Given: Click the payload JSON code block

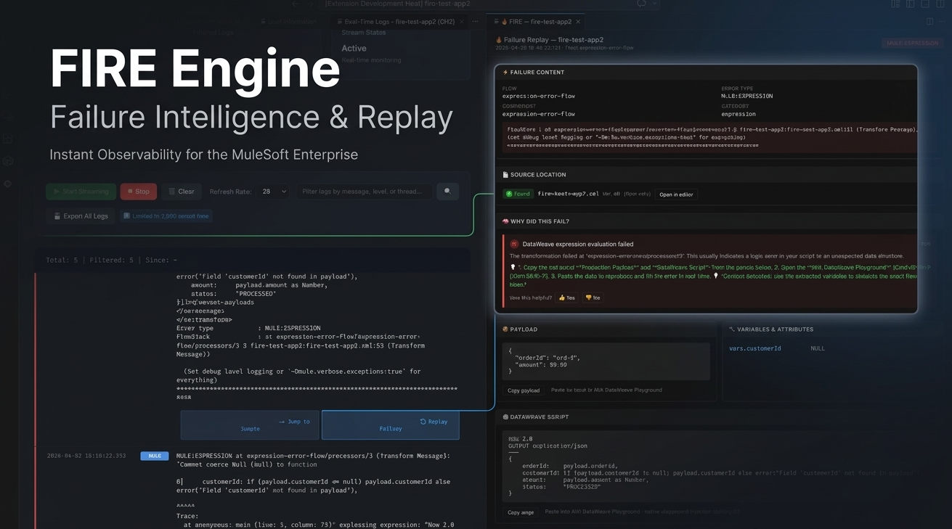Looking at the screenshot, I should coord(606,361).
